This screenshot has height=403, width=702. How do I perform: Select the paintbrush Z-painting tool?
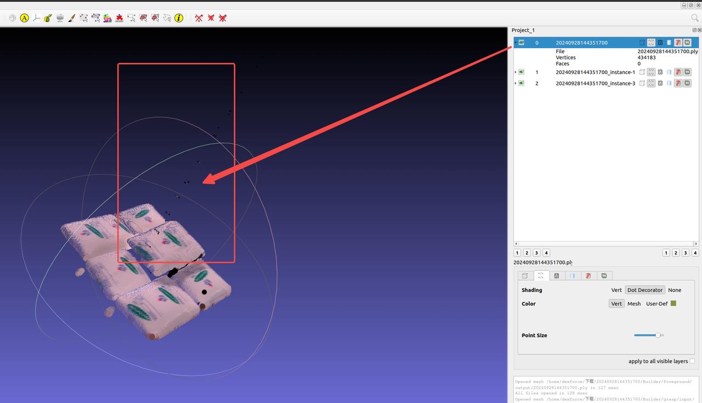pyautogui.click(x=72, y=18)
